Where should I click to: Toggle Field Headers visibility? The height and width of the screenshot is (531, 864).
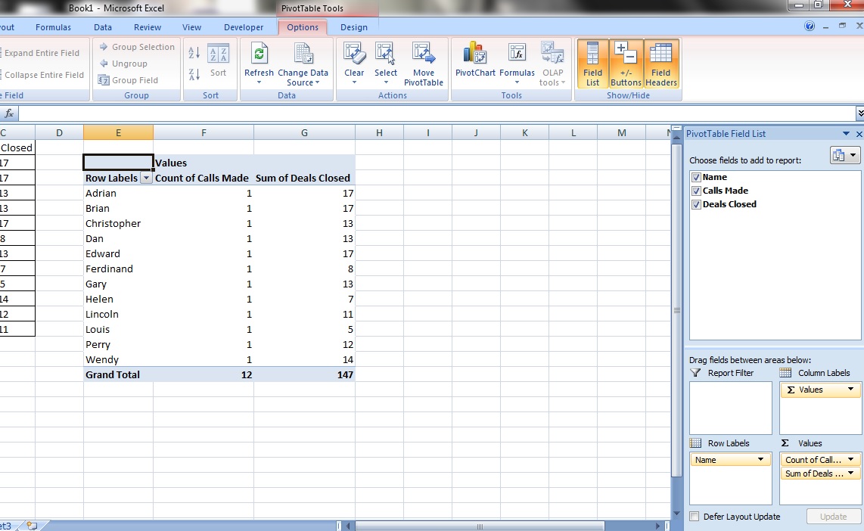point(661,64)
